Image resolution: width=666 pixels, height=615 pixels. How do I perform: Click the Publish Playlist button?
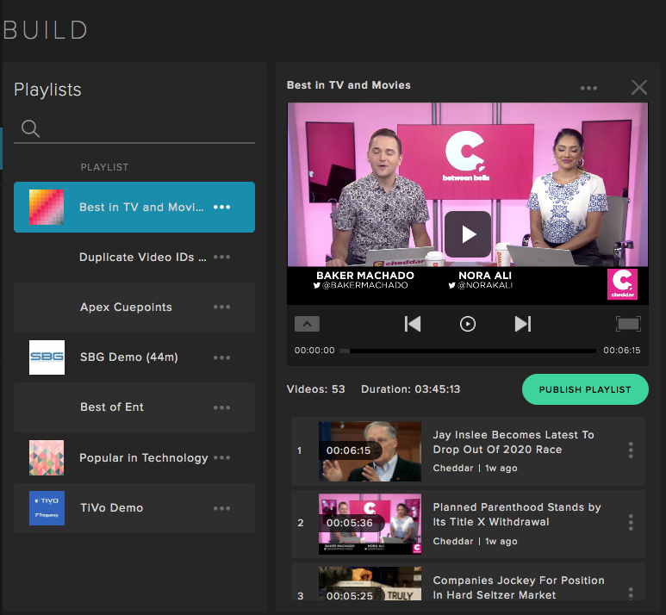(x=585, y=389)
